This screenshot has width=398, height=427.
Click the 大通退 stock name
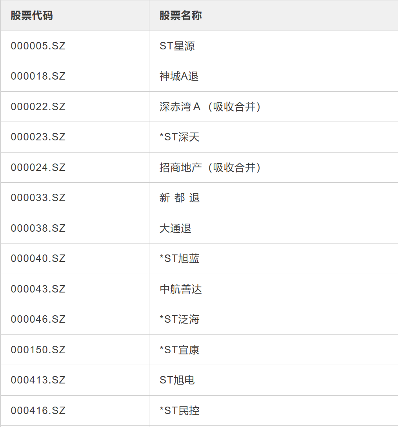[175, 228]
